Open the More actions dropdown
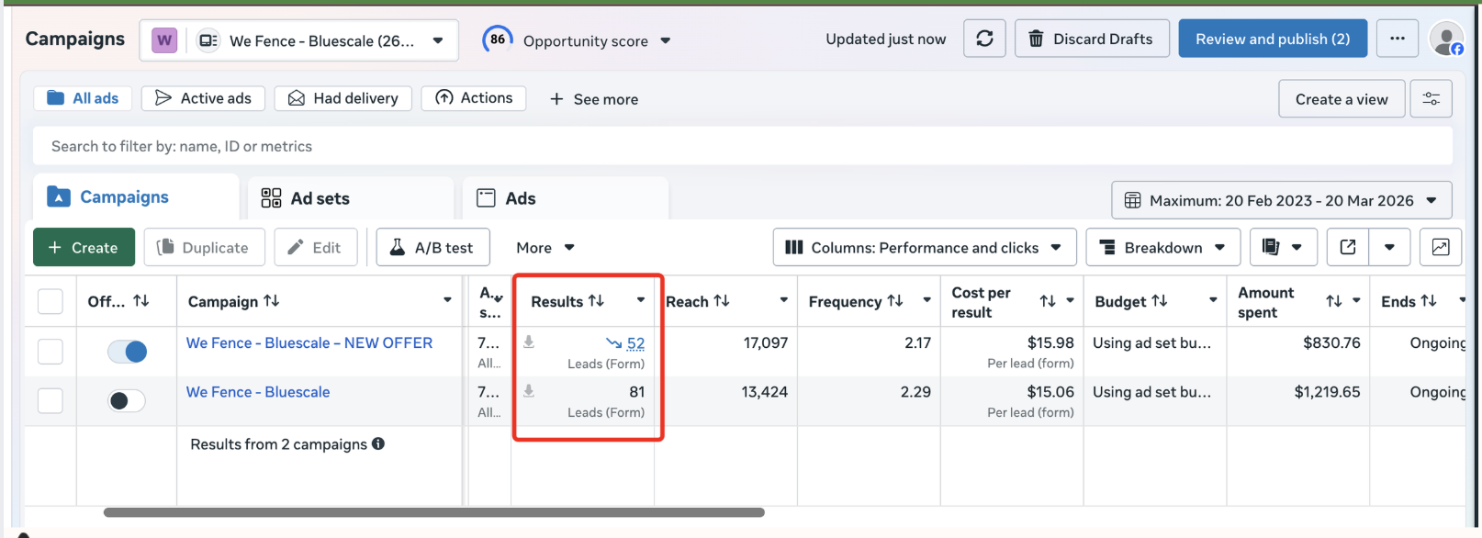Screen dimensions: 1482x538 [x=545, y=247]
